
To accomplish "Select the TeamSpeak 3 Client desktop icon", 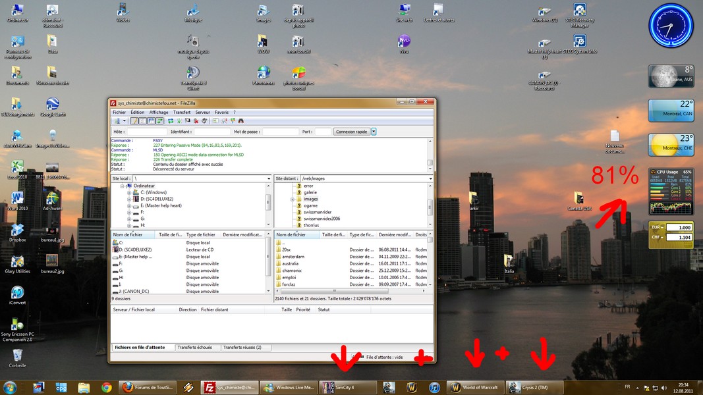I will pyautogui.click(x=193, y=78).
